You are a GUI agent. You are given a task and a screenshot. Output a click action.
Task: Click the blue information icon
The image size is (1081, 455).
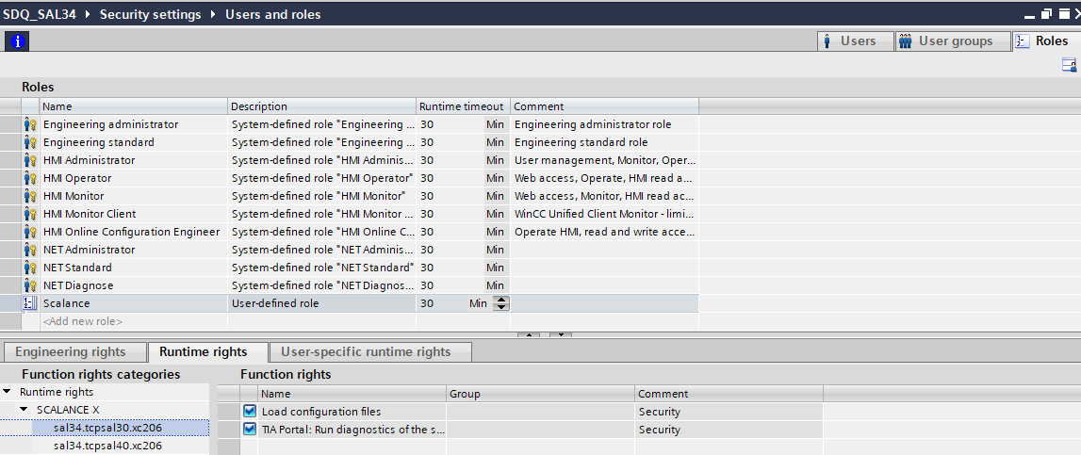pyautogui.click(x=17, y=41)
